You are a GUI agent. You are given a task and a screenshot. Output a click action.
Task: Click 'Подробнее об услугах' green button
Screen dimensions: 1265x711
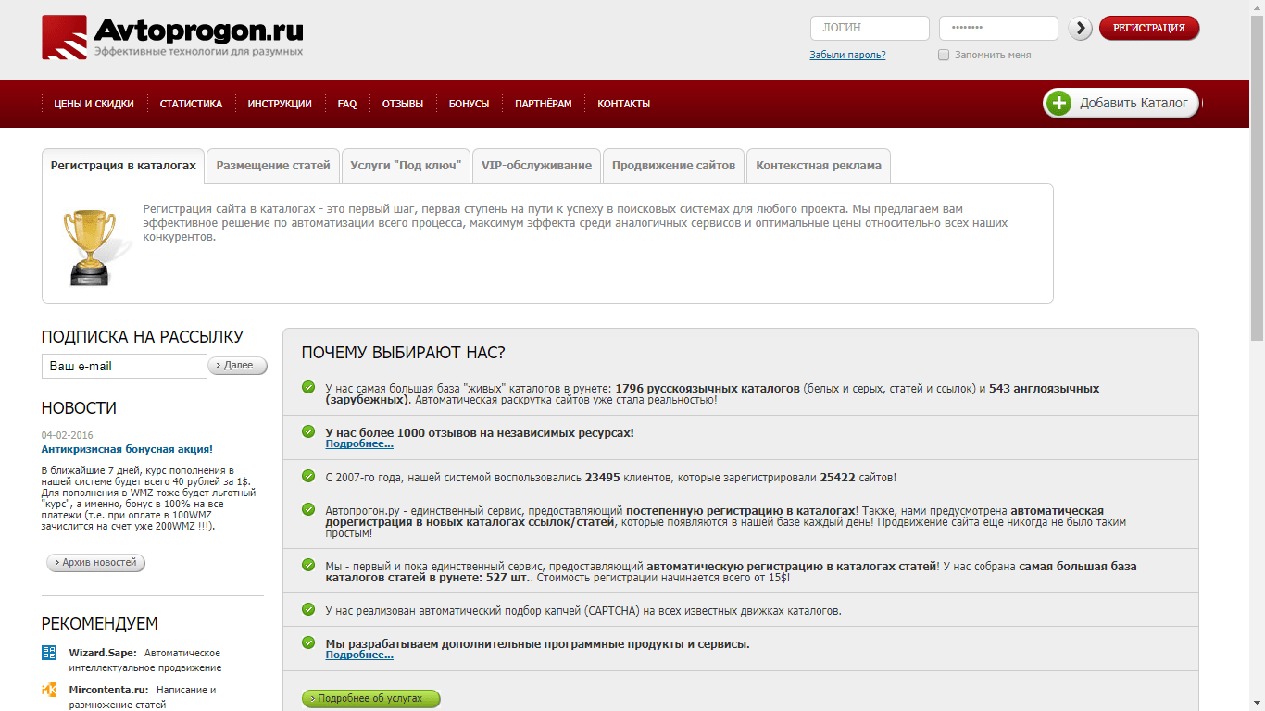pyautogui.click(x=370, y=698)
